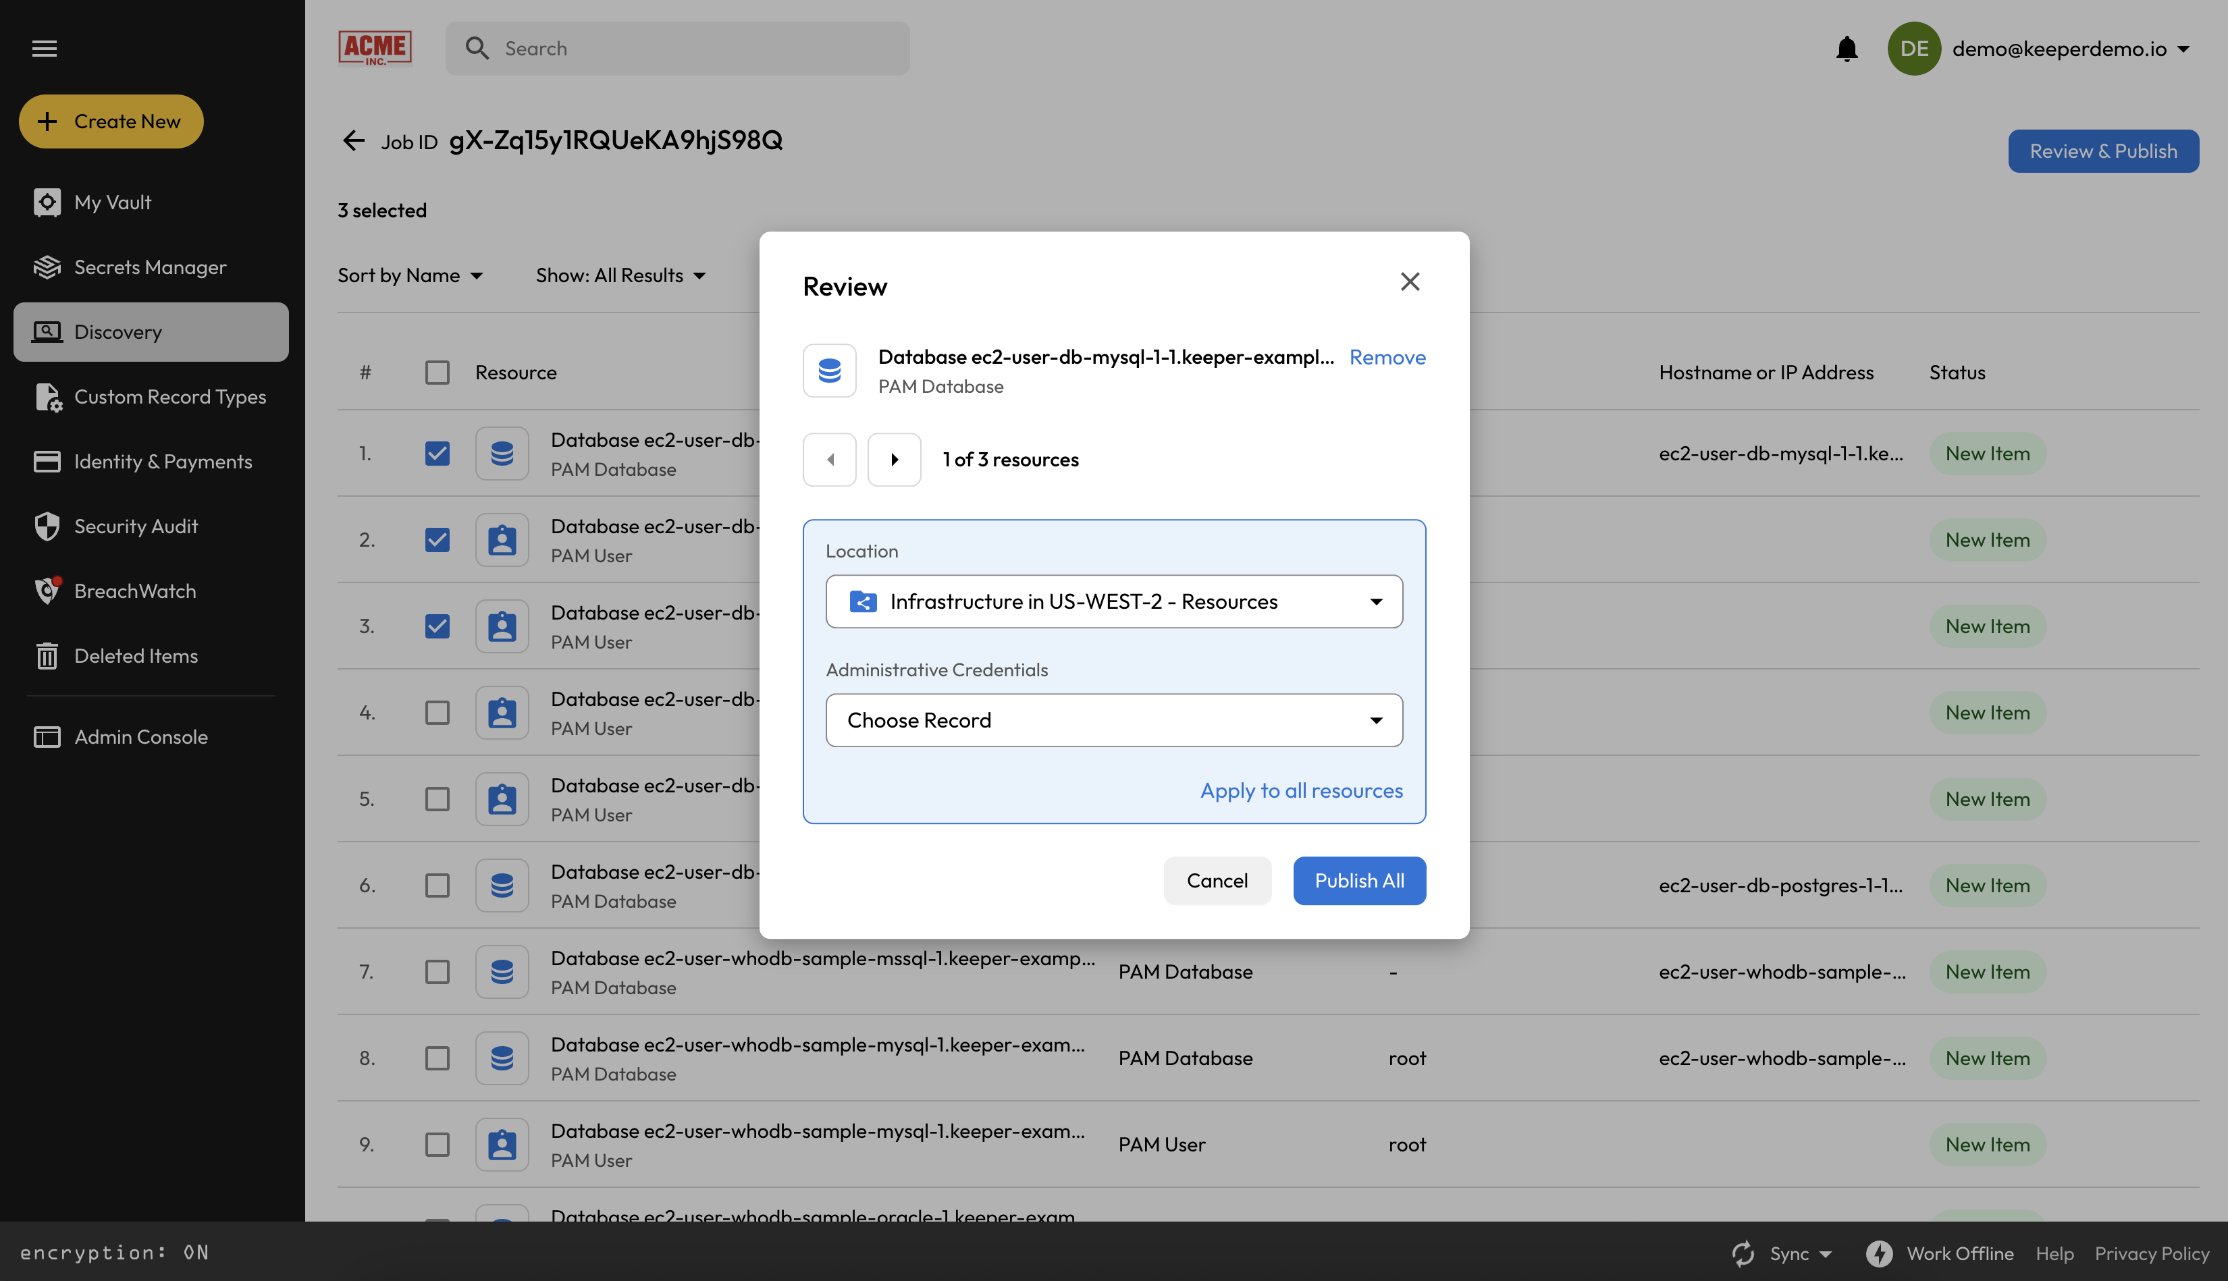The height and width of the screenshot is (1281, 2228).
Task: Click the previous resource arrow button
Action: coord(829,459)
